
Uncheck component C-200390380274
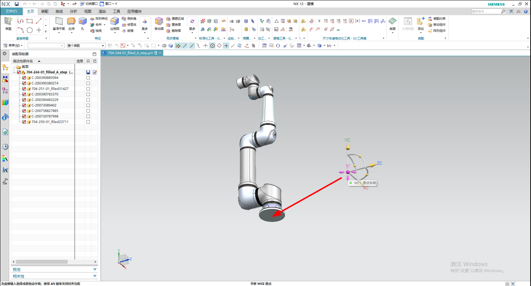tap(24, 83)
